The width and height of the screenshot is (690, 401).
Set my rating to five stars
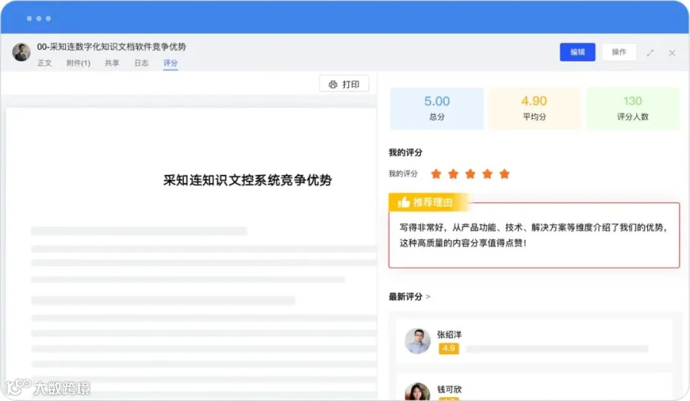(x=504, y=174)
